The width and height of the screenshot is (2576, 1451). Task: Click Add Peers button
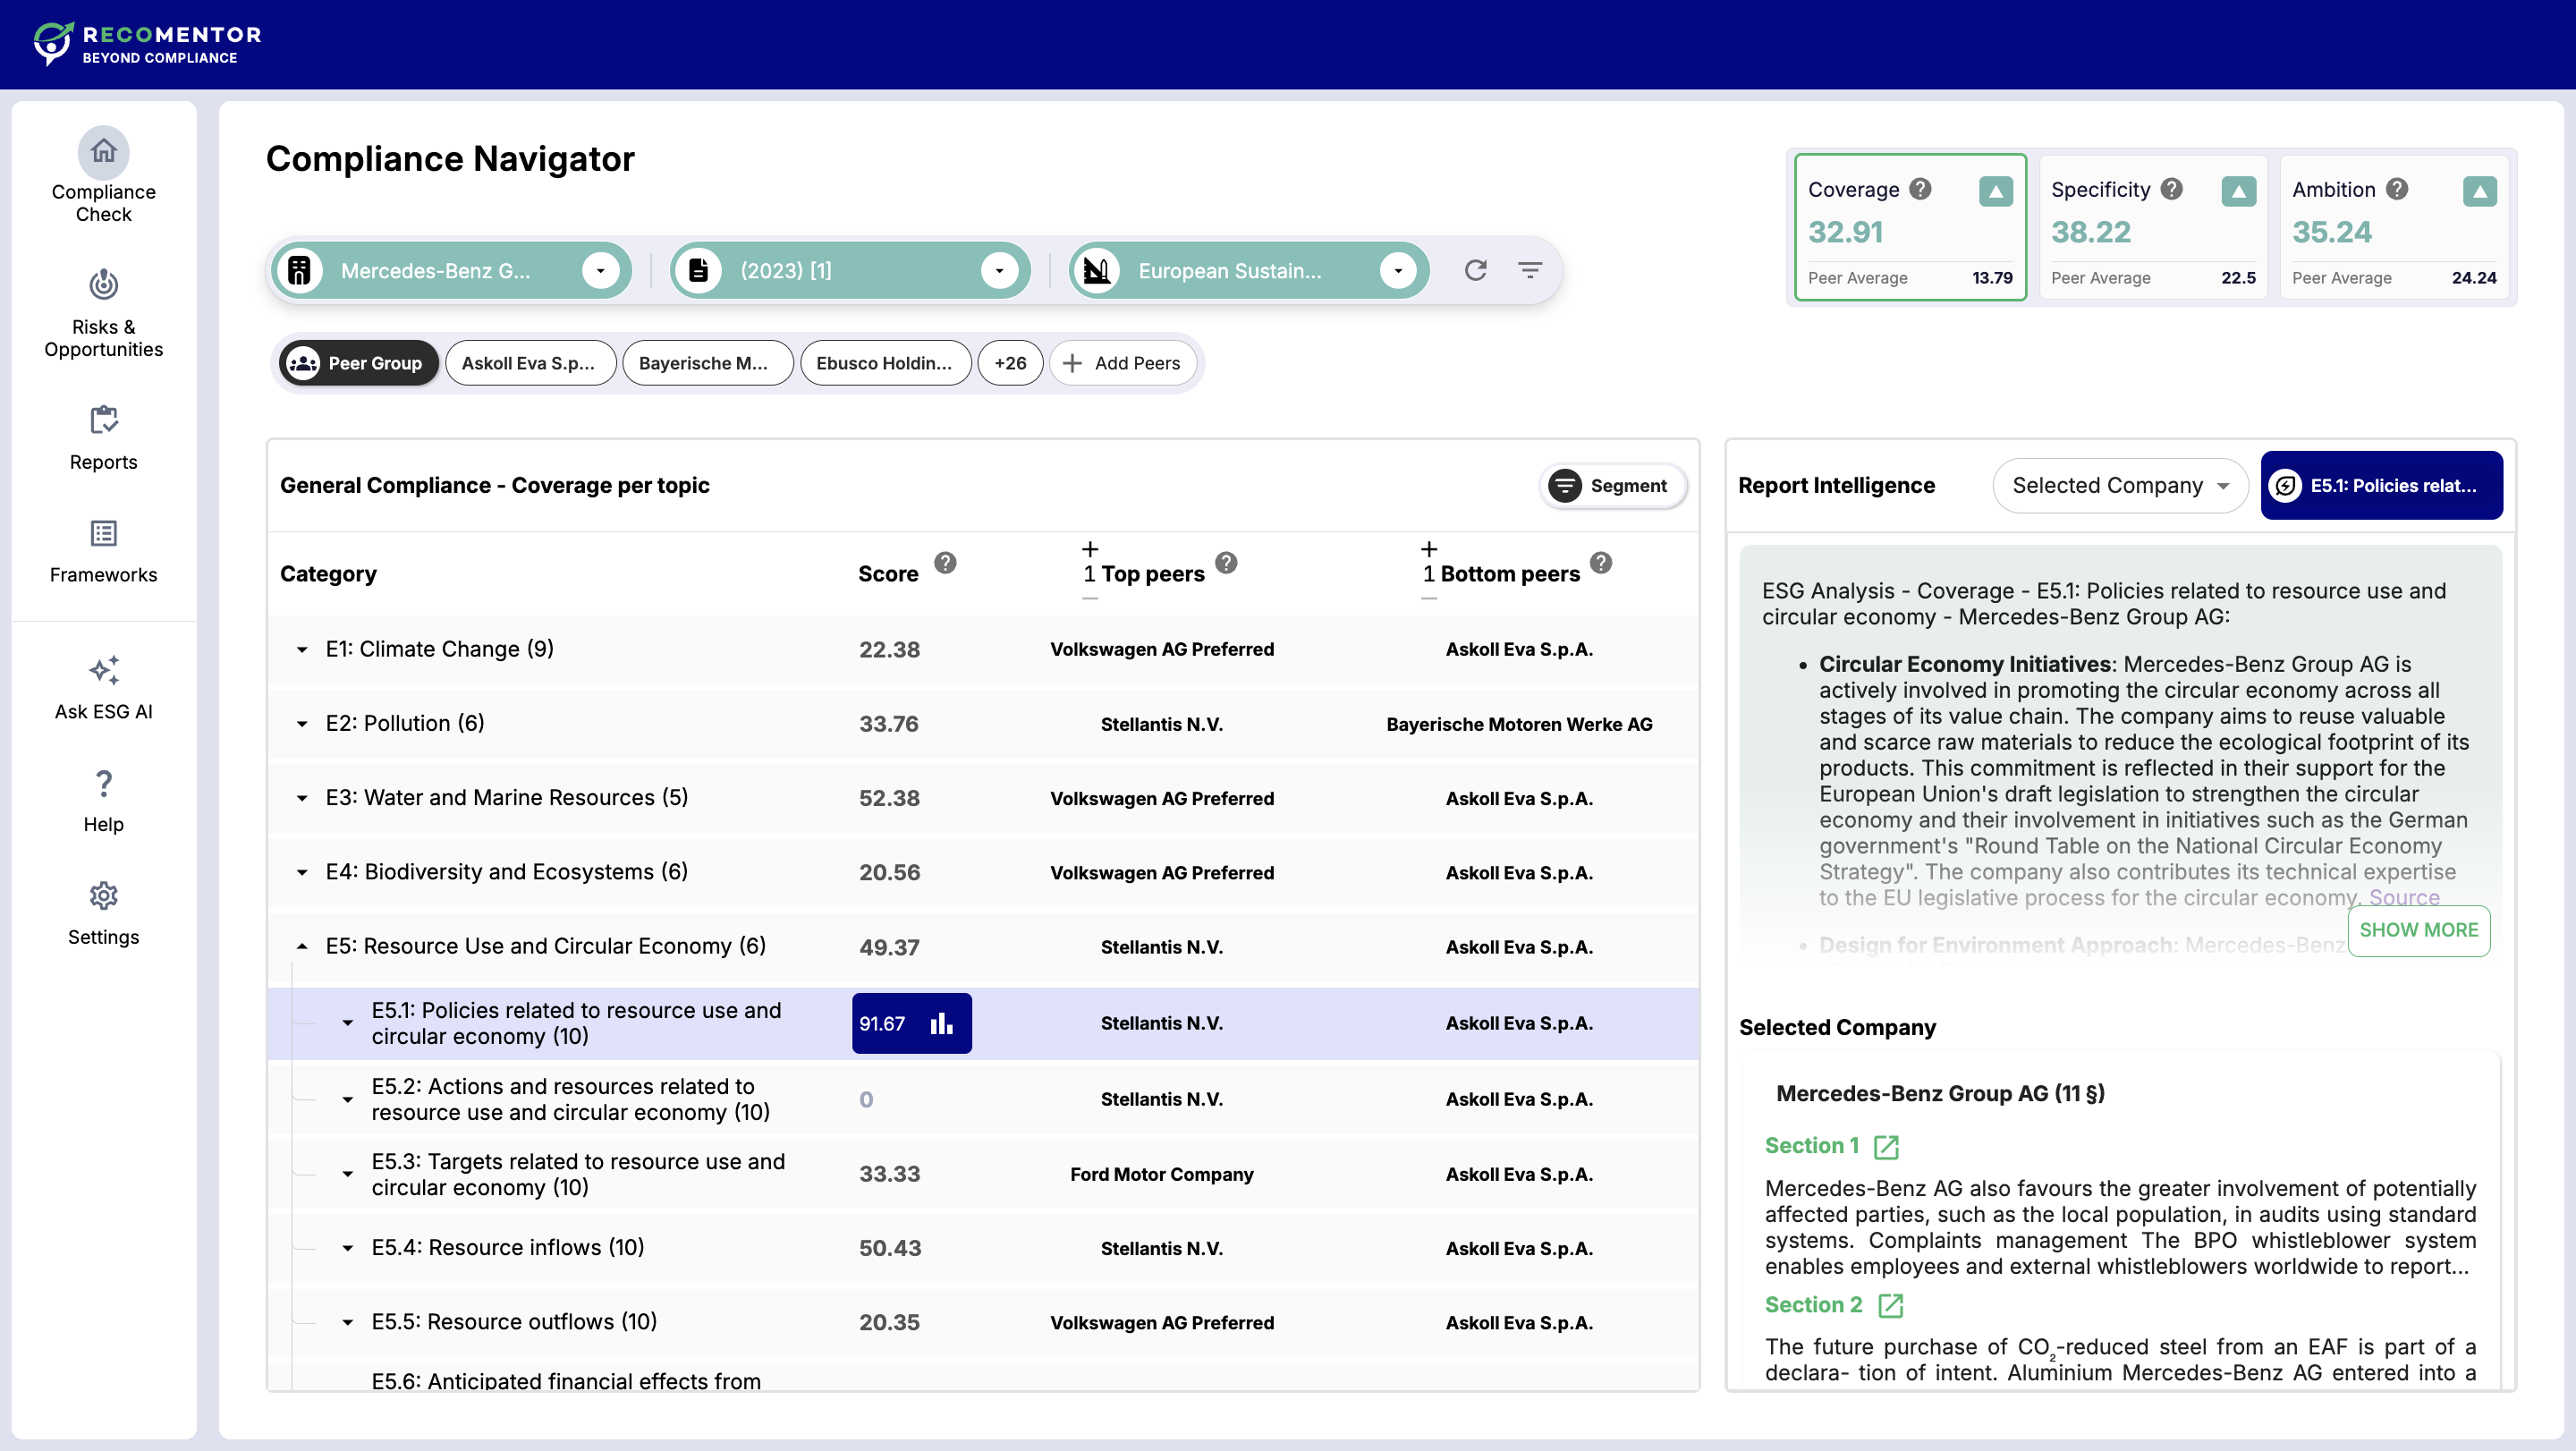pyautogui.click(x=1121, y=363)
